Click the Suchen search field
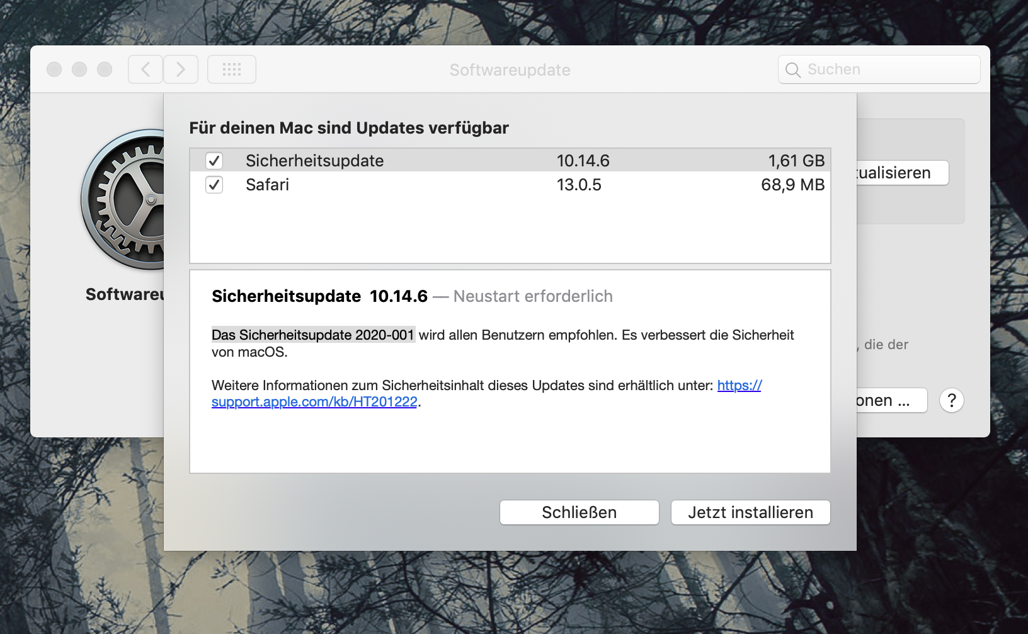1028x634 pixels. tap(879, 69)
